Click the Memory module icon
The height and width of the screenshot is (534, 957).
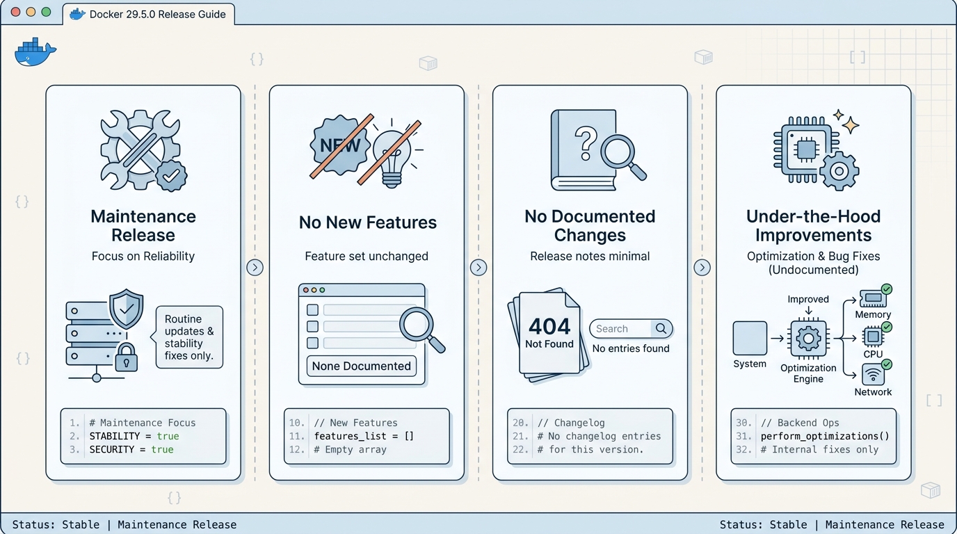tap(873, 299)
